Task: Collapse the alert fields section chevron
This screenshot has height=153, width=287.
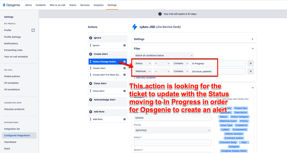Action: pyautogui.click(x=253, y=88)
